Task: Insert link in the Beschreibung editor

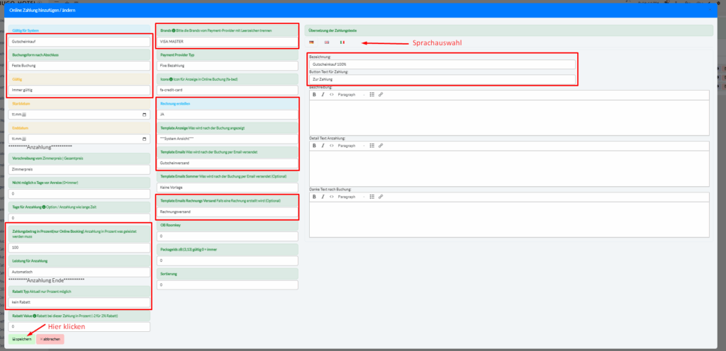Action: pos(381,94)
